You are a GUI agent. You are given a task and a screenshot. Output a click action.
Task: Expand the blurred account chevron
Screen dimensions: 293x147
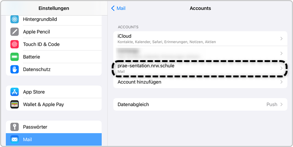point(281,53)
